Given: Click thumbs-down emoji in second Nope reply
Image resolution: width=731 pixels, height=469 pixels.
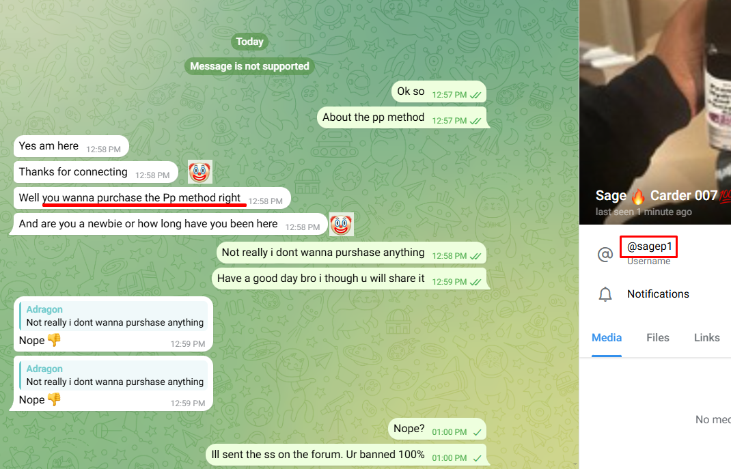Looking at the screenshot, I should 54,399.
